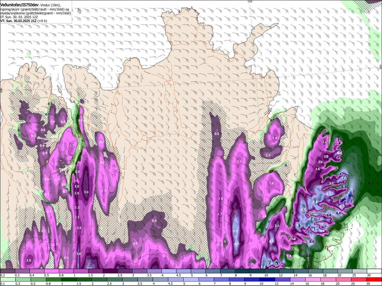Click the '5.5' precipitation value on the map
The height and width of the screenshot is (286, 382).
(329, 194)
